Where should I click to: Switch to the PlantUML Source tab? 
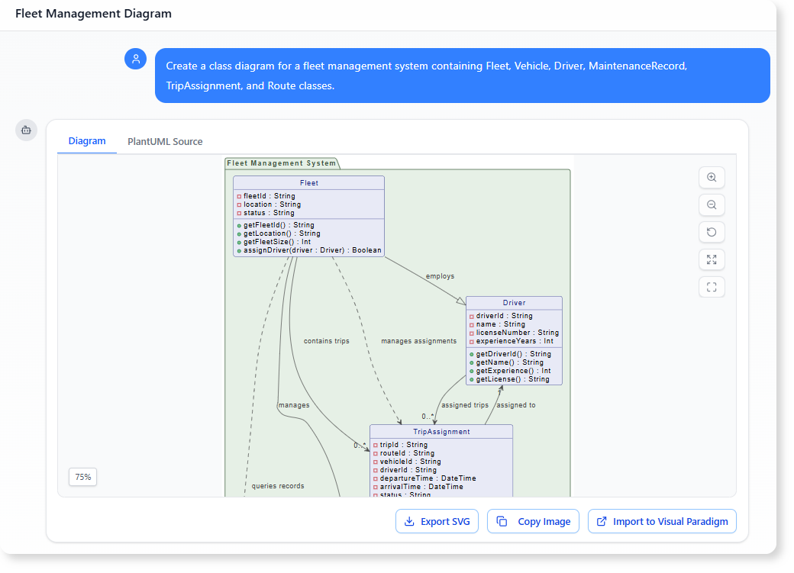[x=165, y=141]
